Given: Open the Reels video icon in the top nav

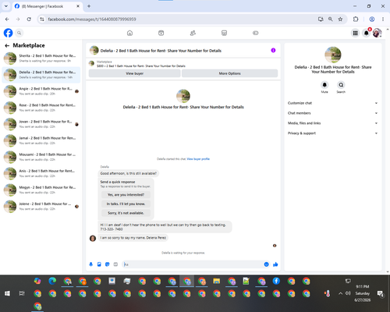Looking at the screenshot, I should (161, 33).
